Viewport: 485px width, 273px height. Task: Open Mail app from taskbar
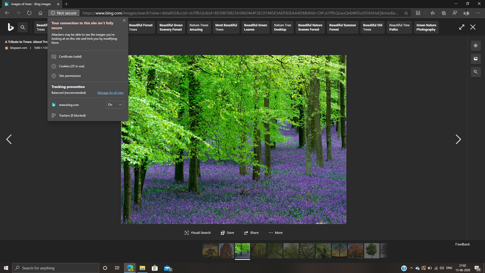pos(167,268)
